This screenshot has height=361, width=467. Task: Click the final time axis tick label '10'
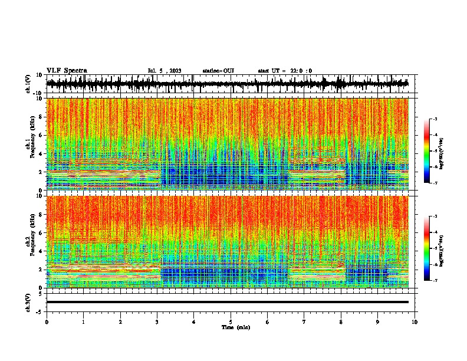tap(415, 322)
